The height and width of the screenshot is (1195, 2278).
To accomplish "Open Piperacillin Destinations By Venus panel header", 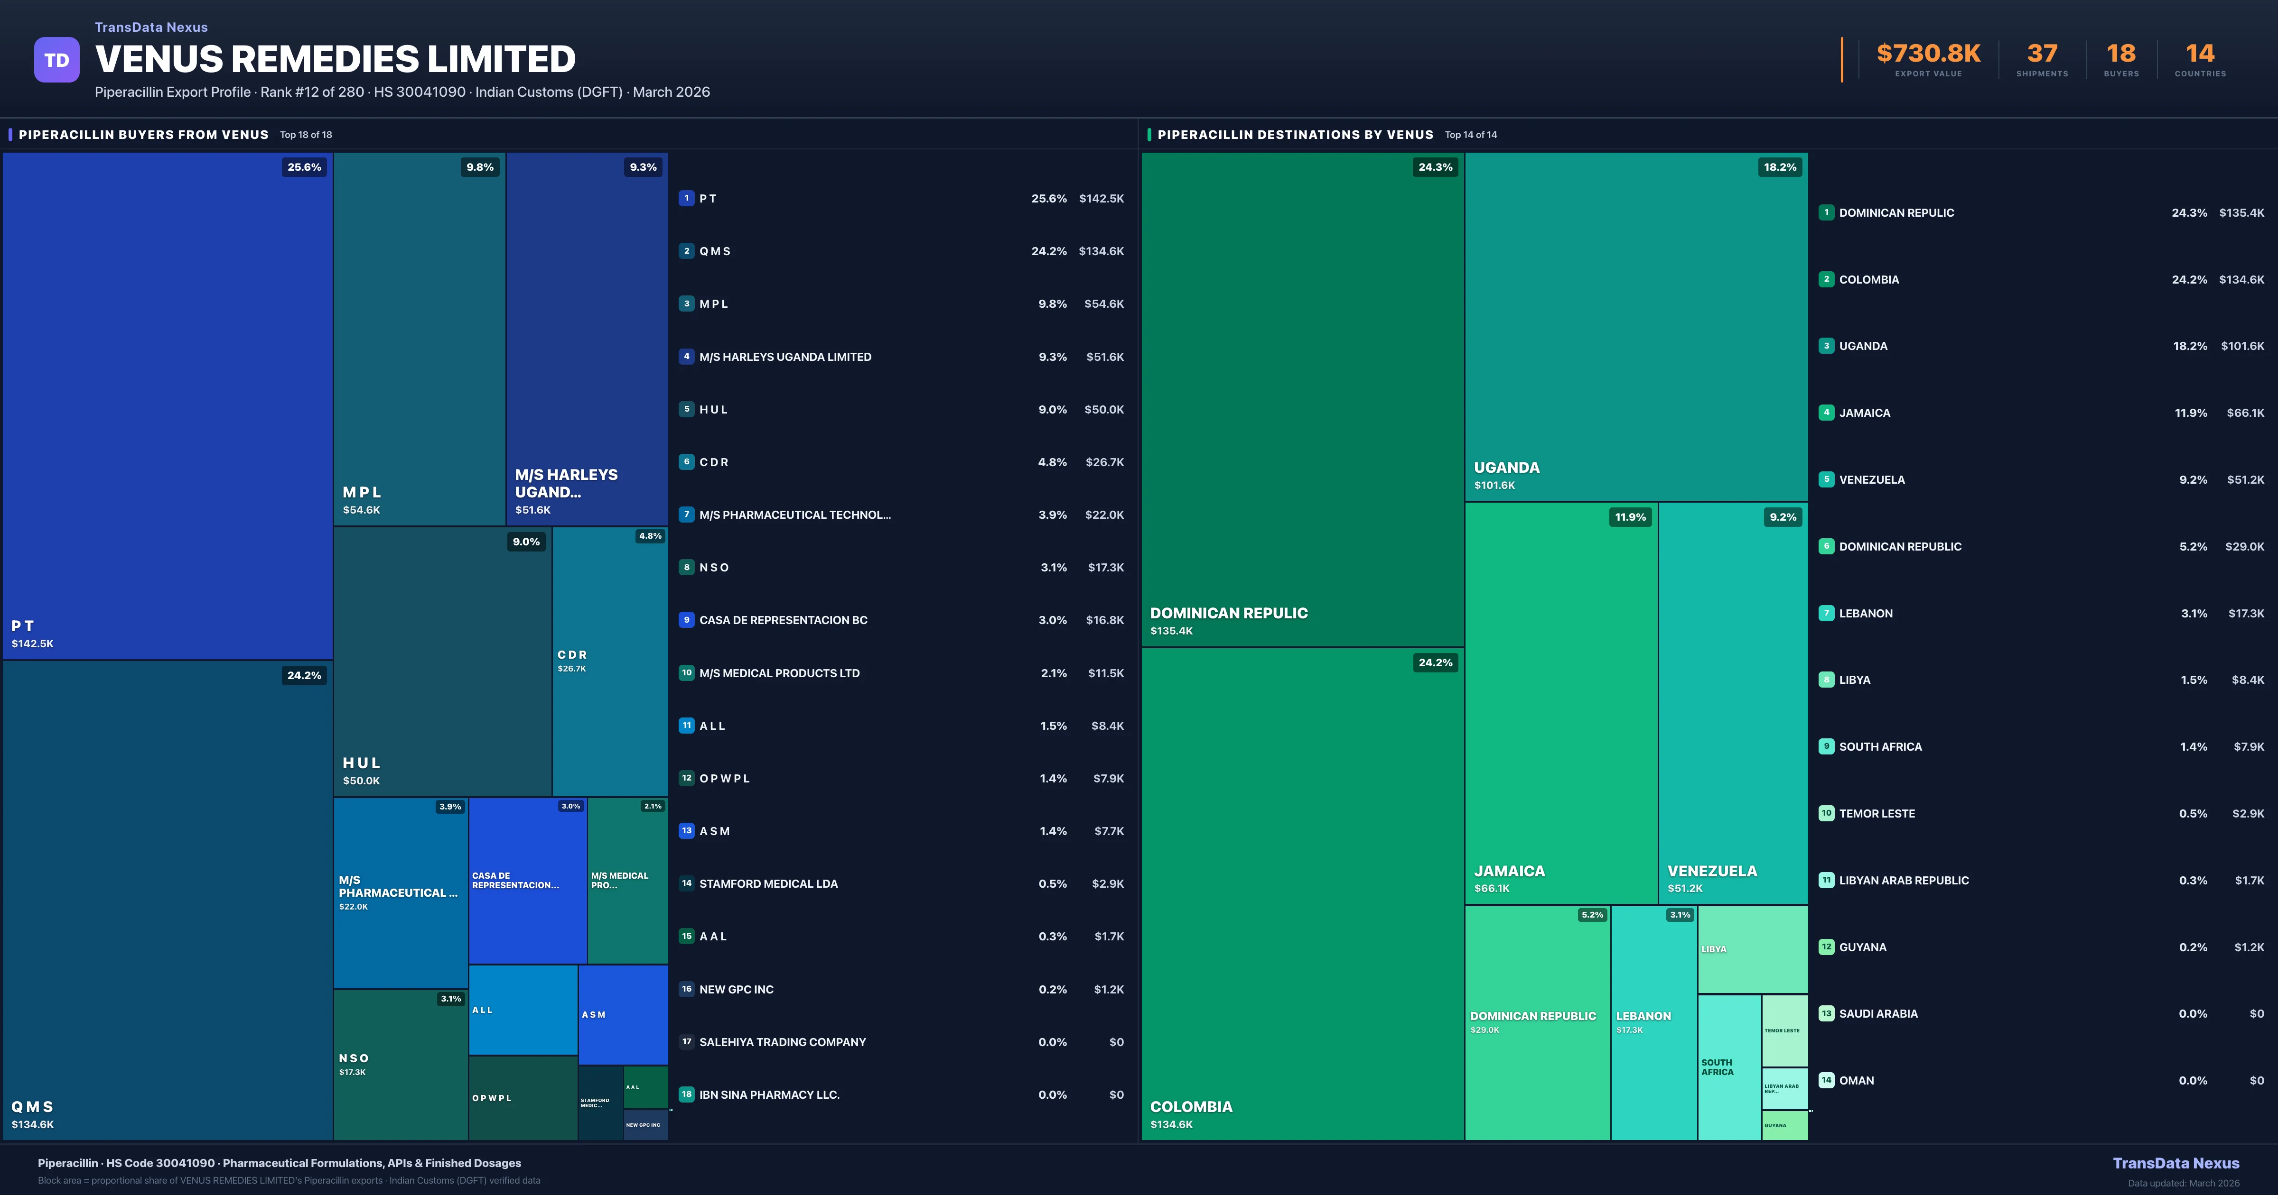I will pos(1295,134).
